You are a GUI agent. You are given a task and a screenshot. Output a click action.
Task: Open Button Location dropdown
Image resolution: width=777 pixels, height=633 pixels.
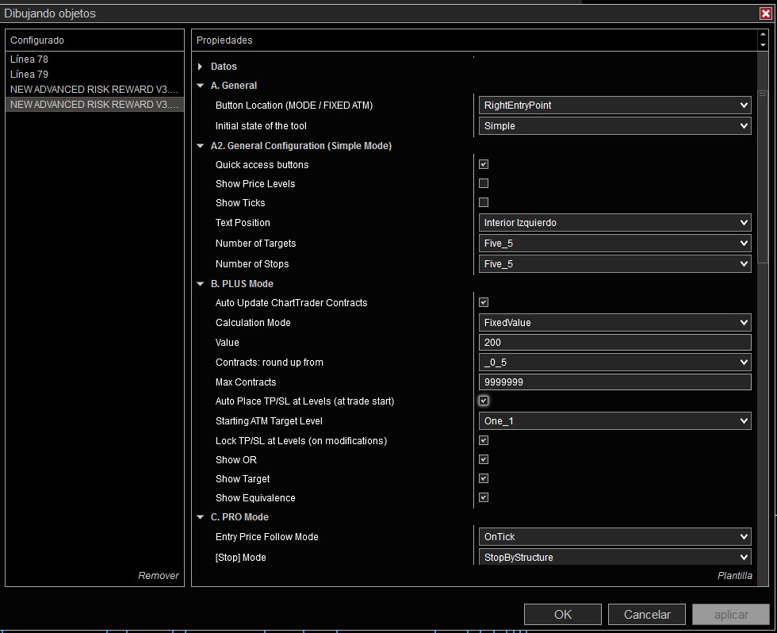tap(614, 105)
